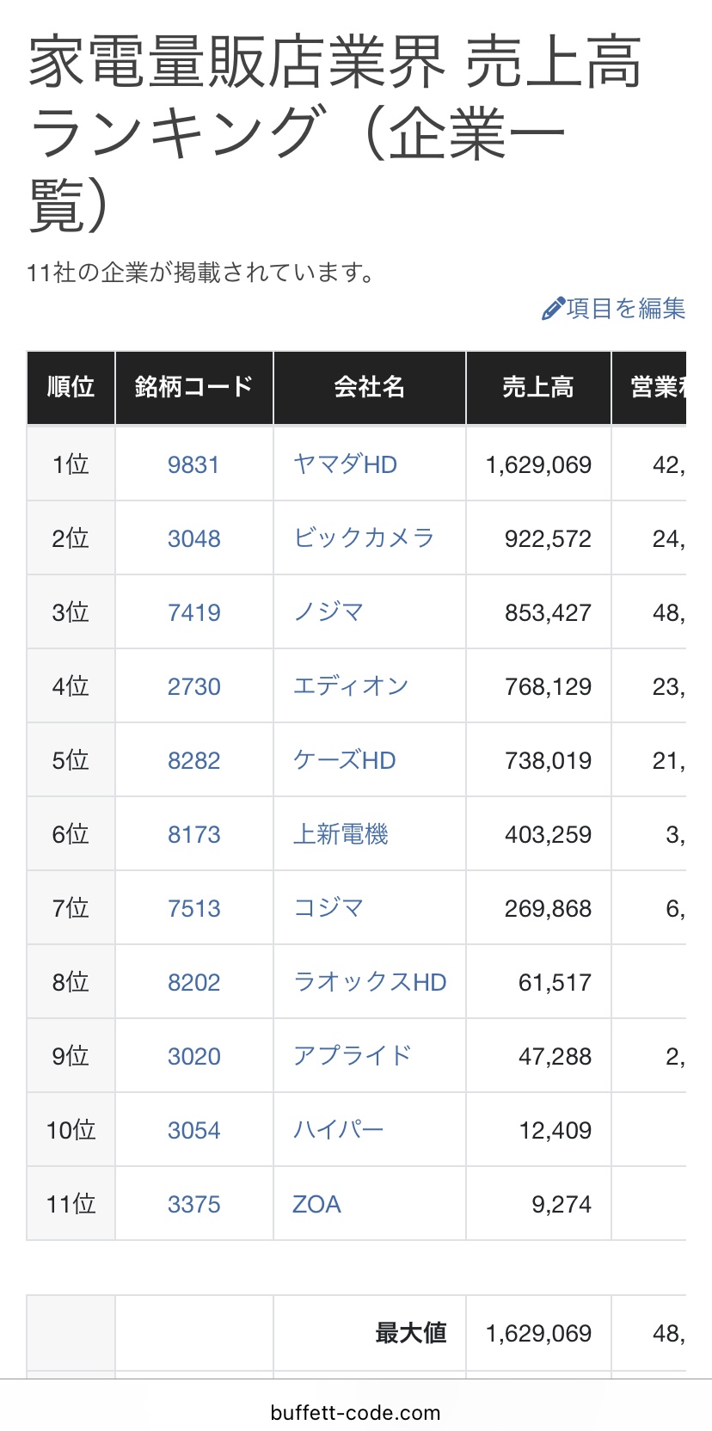Open the 上新電機 company link
The image size is (712, 1431).
pyautogui.click(x=341, y=834)
